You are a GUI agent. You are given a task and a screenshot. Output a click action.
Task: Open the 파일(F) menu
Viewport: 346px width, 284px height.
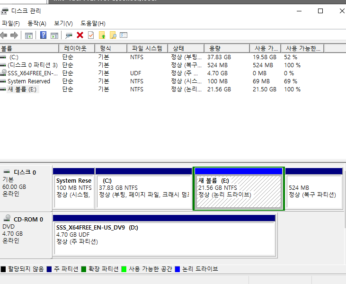click(11, 23)
